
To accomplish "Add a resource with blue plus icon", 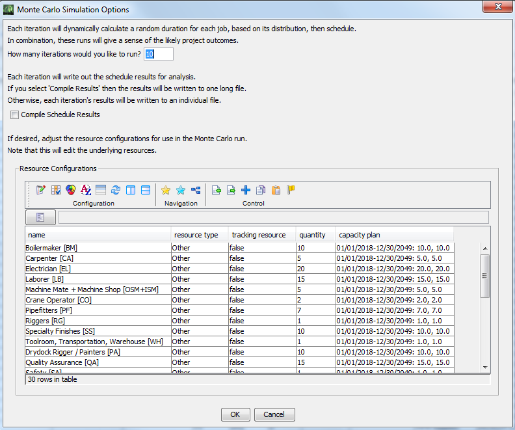I will tap(246, 190).
